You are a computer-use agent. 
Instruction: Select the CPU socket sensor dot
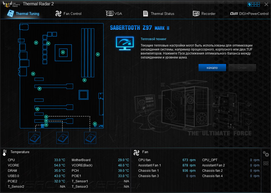pos(63,52)
